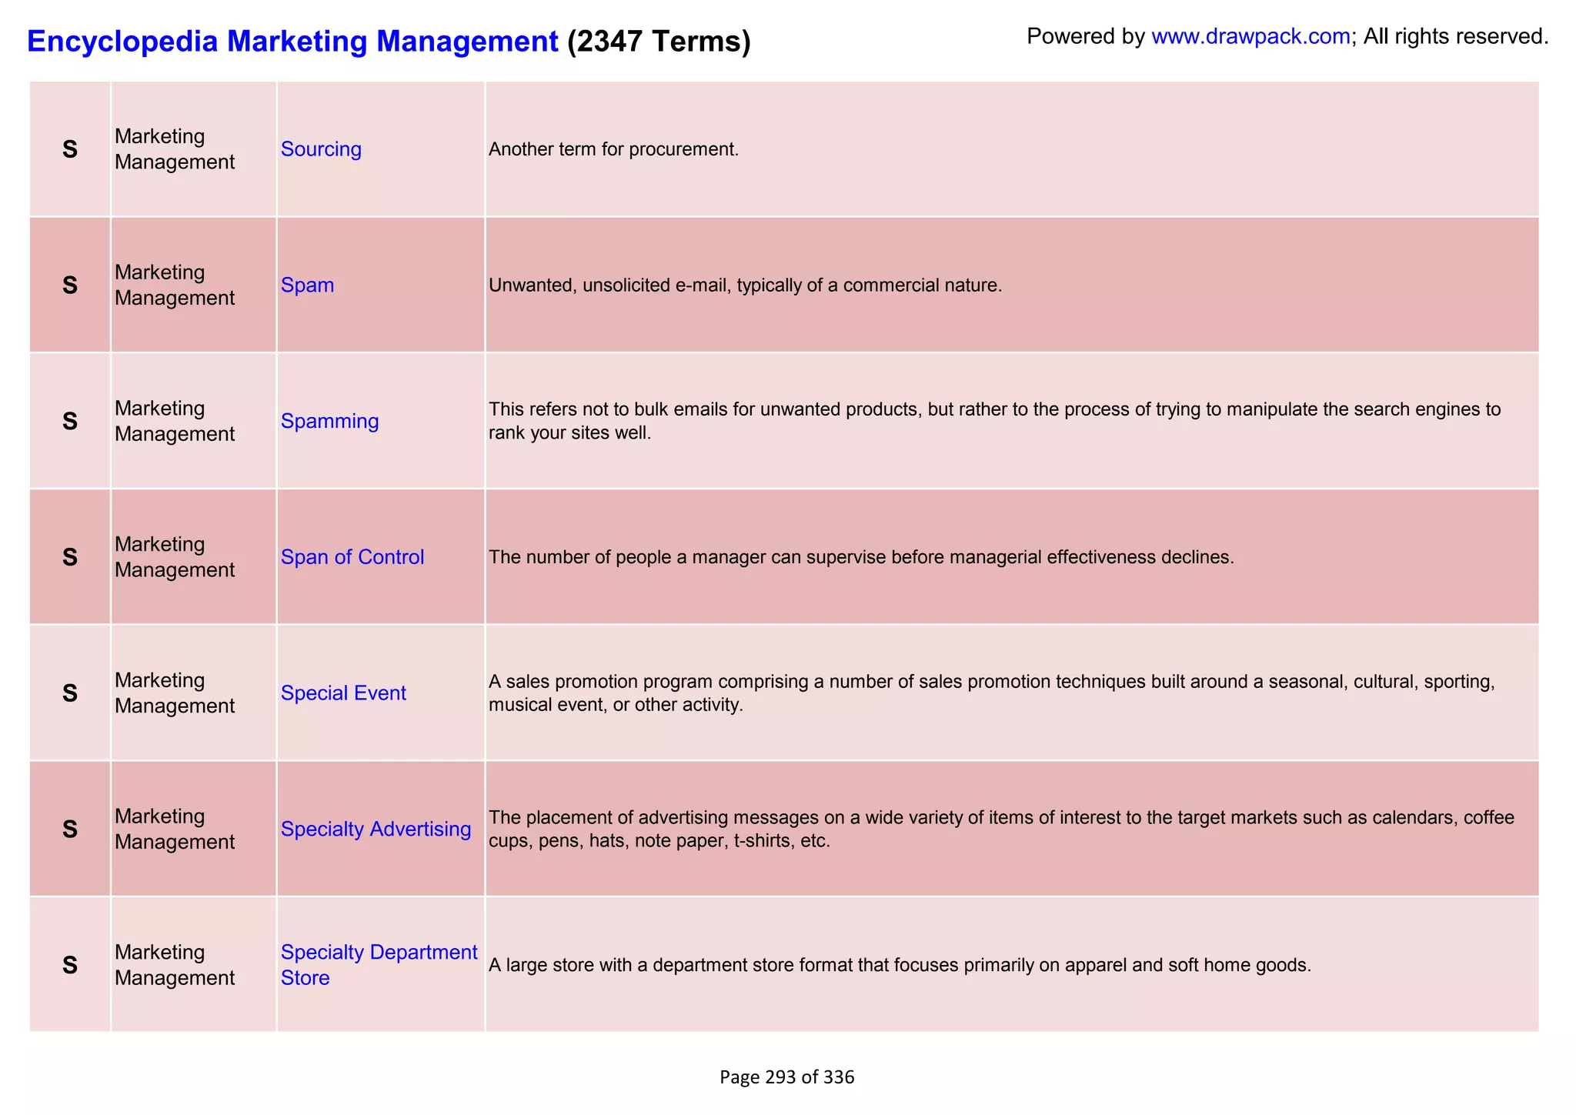Click the 'Powered by' text in header

(x=1086, y=36)
